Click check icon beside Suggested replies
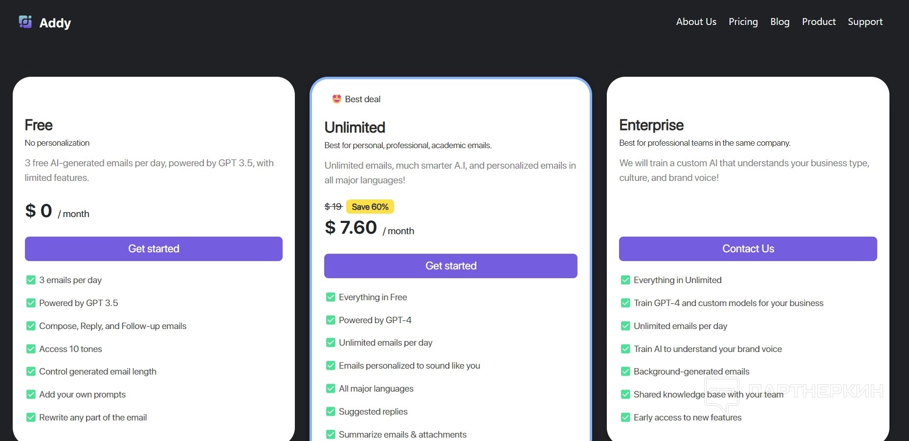 click(331, 412)
